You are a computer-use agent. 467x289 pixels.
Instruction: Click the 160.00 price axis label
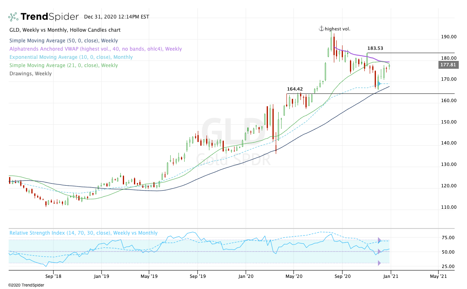[448, 100]
